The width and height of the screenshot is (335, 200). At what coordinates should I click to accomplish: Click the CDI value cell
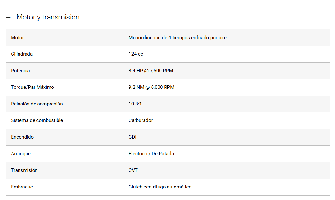(132, 137)
